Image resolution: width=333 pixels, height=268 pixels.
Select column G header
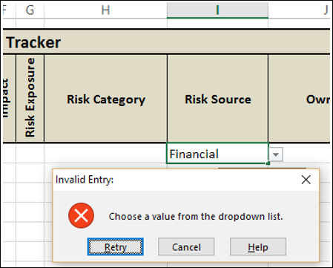pyautogui.click(x=30, y=10)
